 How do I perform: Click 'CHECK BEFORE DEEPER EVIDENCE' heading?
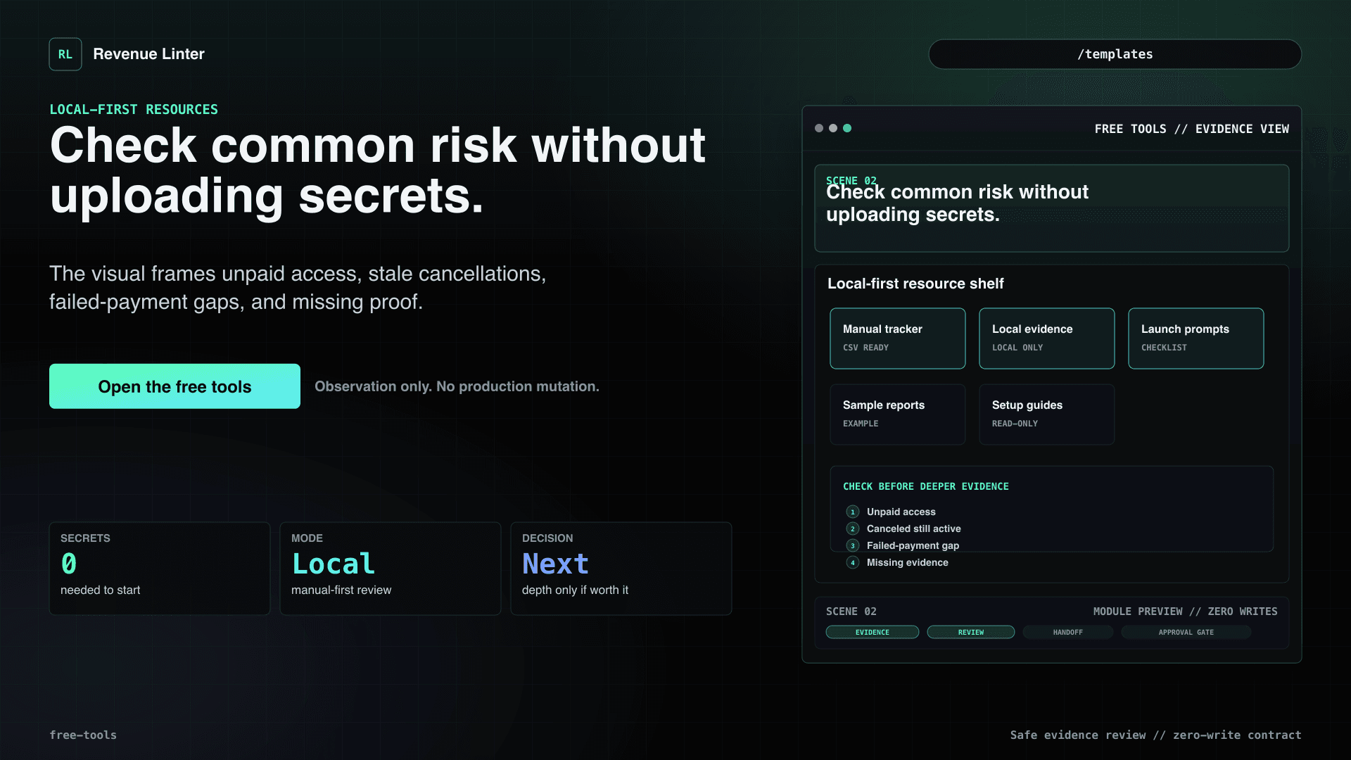coord(926,486)
